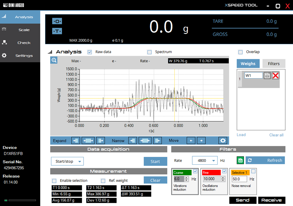This screenshot has height=206, width=293.
Task: Enable the Spectrum checkbox
Action: [149, 52]
